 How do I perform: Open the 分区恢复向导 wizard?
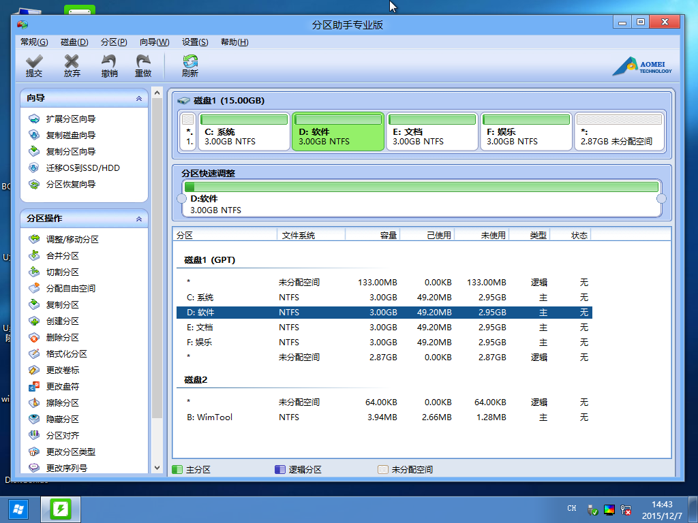click(x=62, y=184)
